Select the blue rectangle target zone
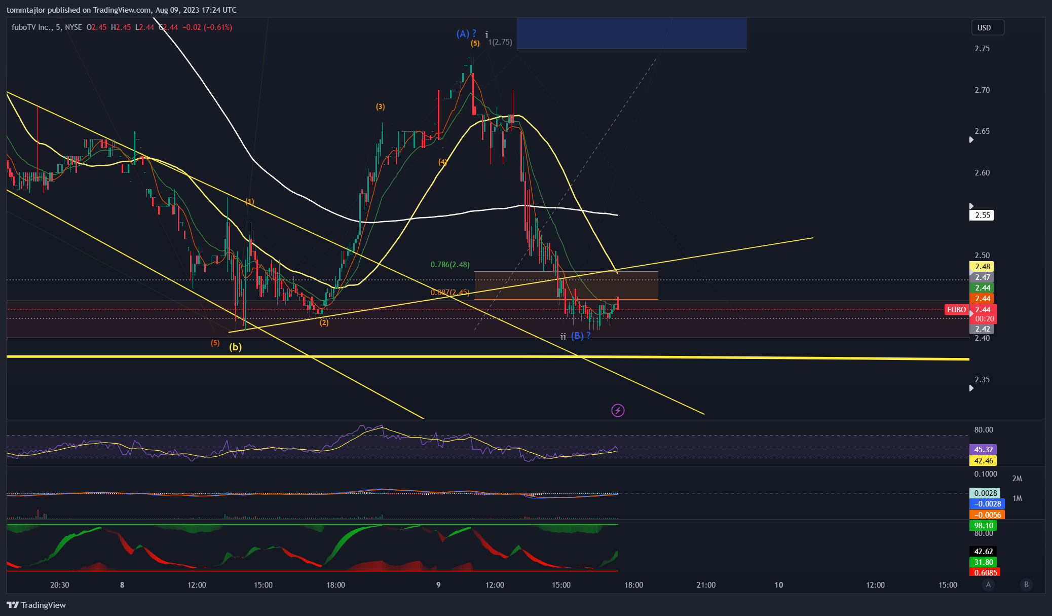The width and height of the screenshot is (1052, 616). (631, 33)
